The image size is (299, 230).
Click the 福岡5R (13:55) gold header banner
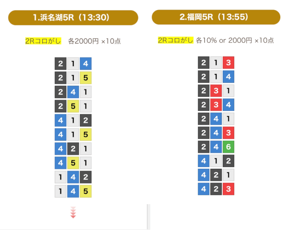click(x=216, y=17)
